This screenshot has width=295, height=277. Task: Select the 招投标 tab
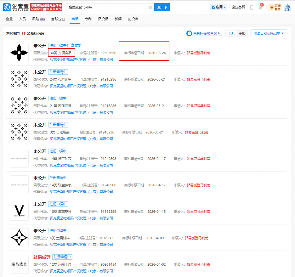pos(103,19)
